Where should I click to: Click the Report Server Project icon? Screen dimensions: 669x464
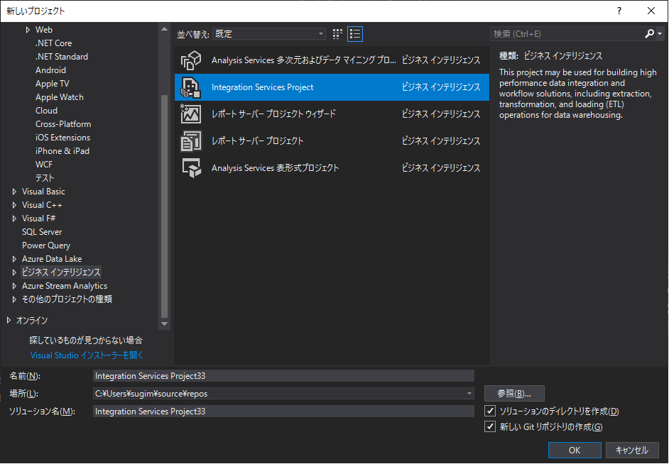click(x=191, y=141)
